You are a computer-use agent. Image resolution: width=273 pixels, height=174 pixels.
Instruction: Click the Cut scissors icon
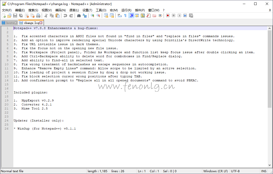pos(46,16)
